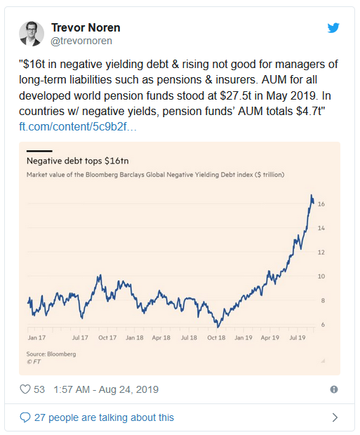Open the @trevornoren handle link

click(x=81, y=41)
